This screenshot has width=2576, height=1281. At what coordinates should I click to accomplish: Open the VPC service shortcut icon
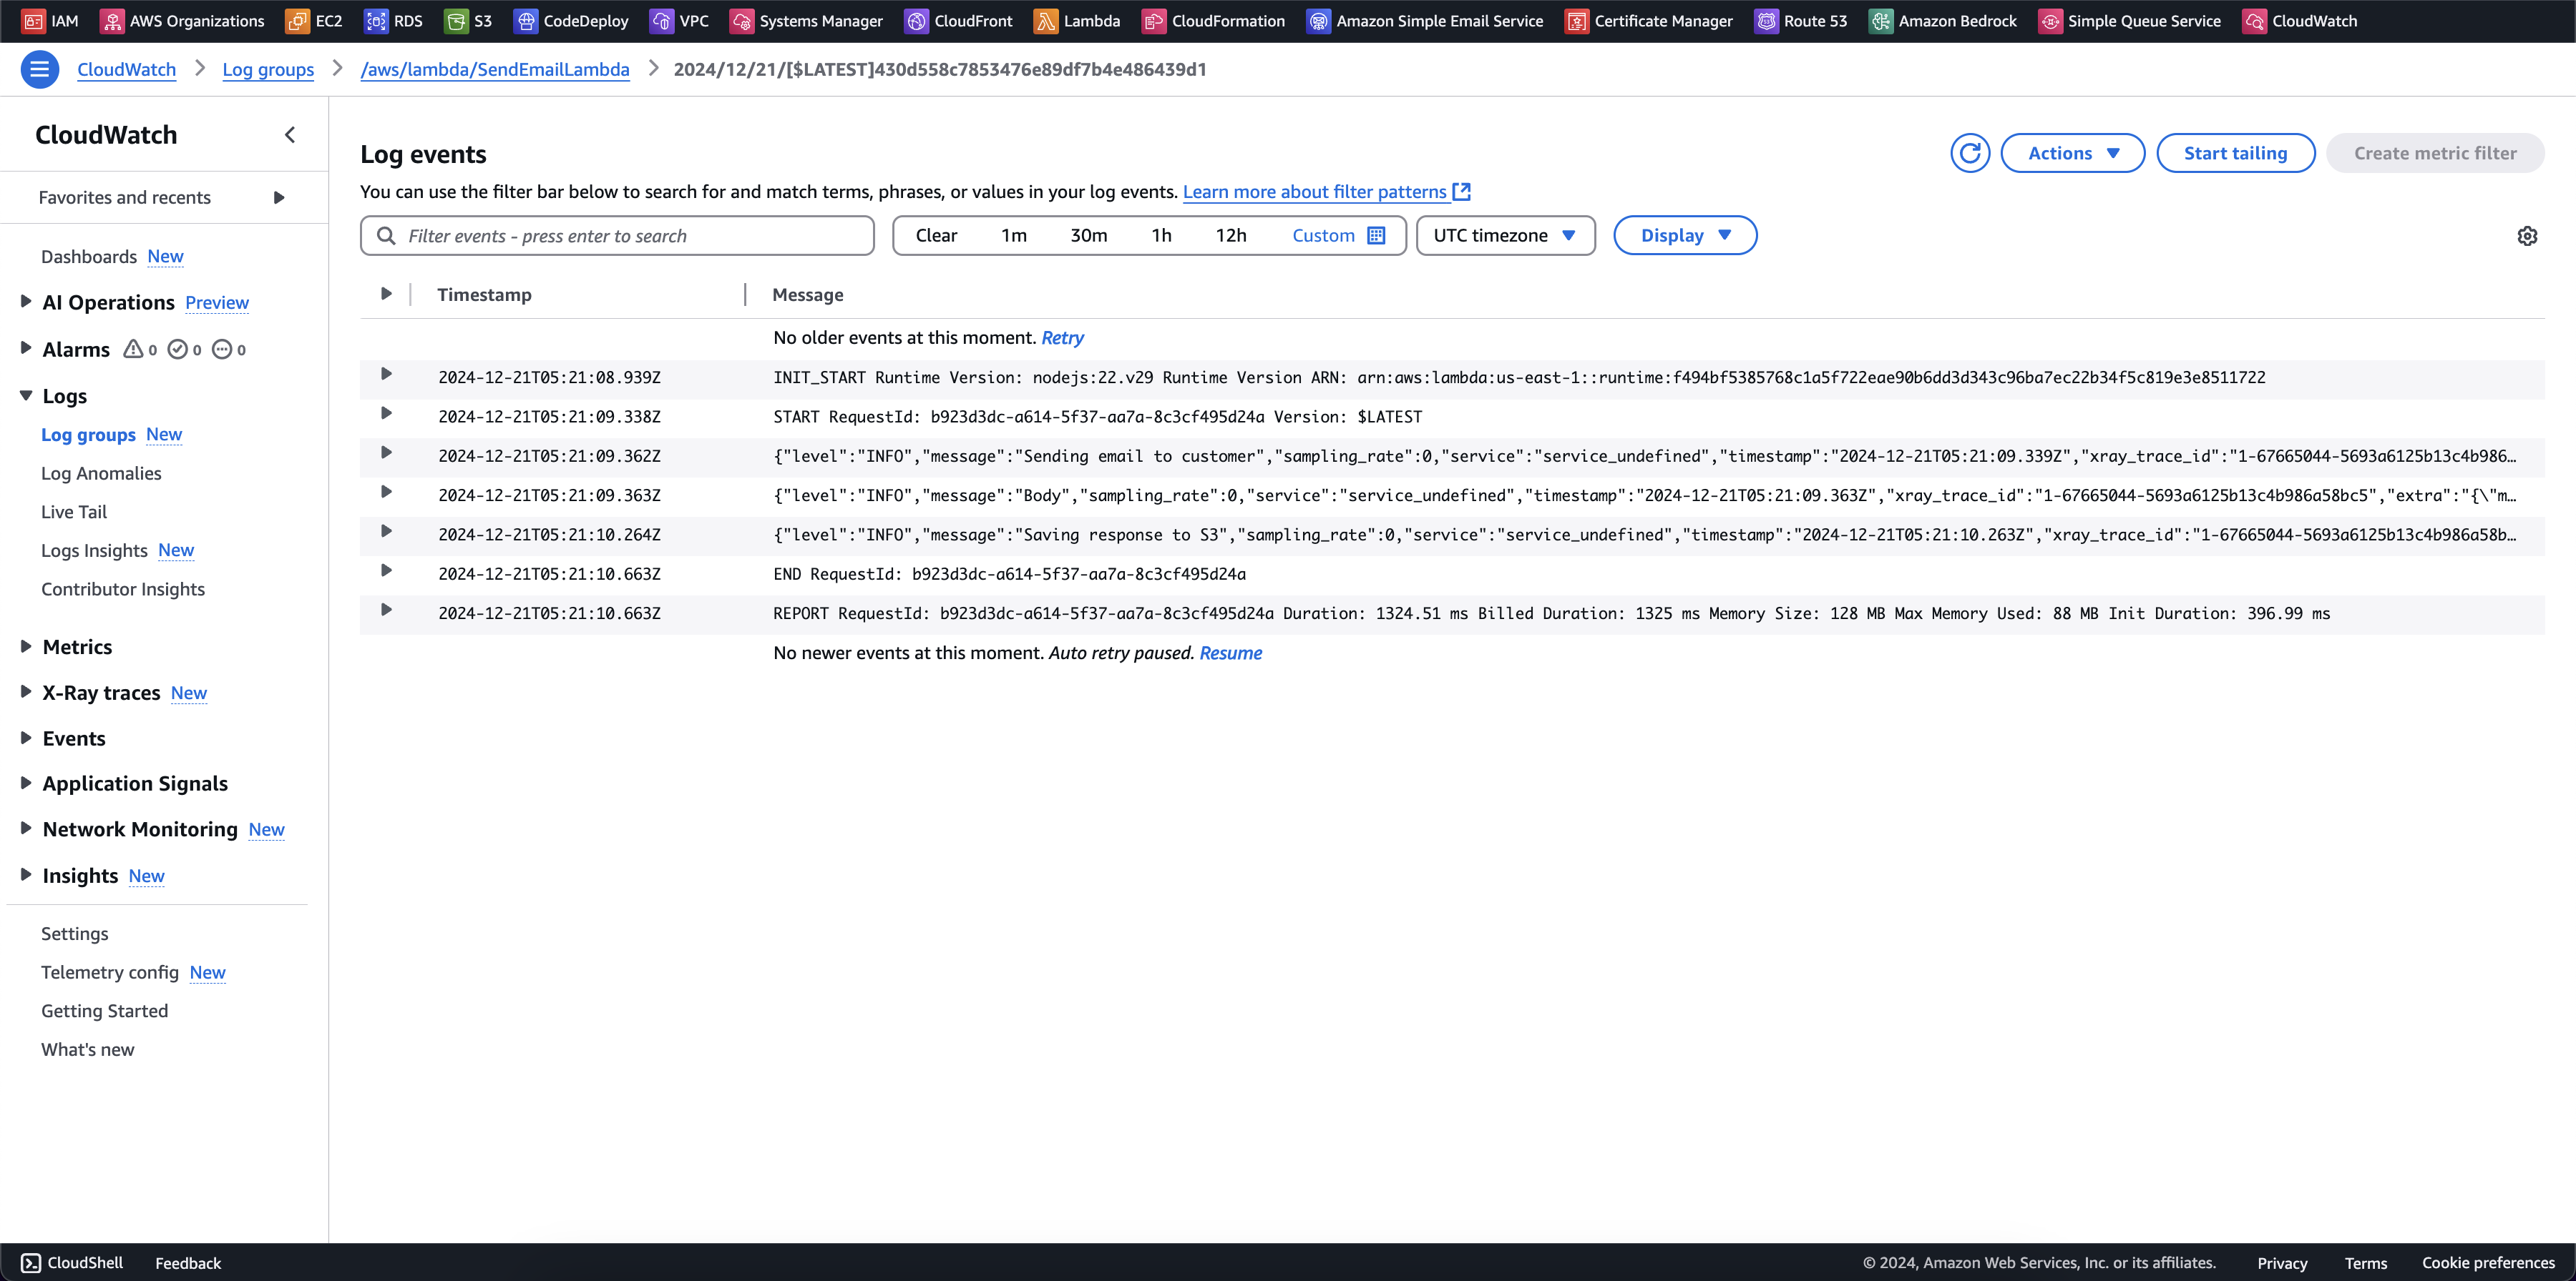662,21
